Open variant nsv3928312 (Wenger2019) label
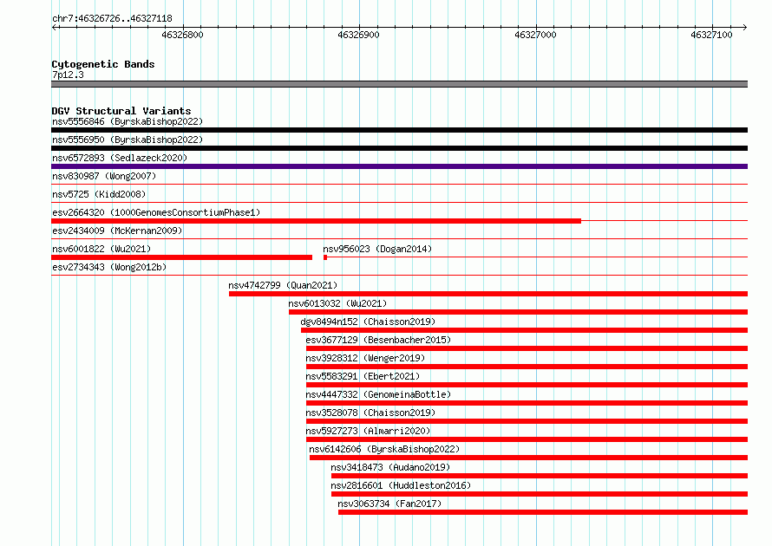The image size is (772, 546). point(365,358)
